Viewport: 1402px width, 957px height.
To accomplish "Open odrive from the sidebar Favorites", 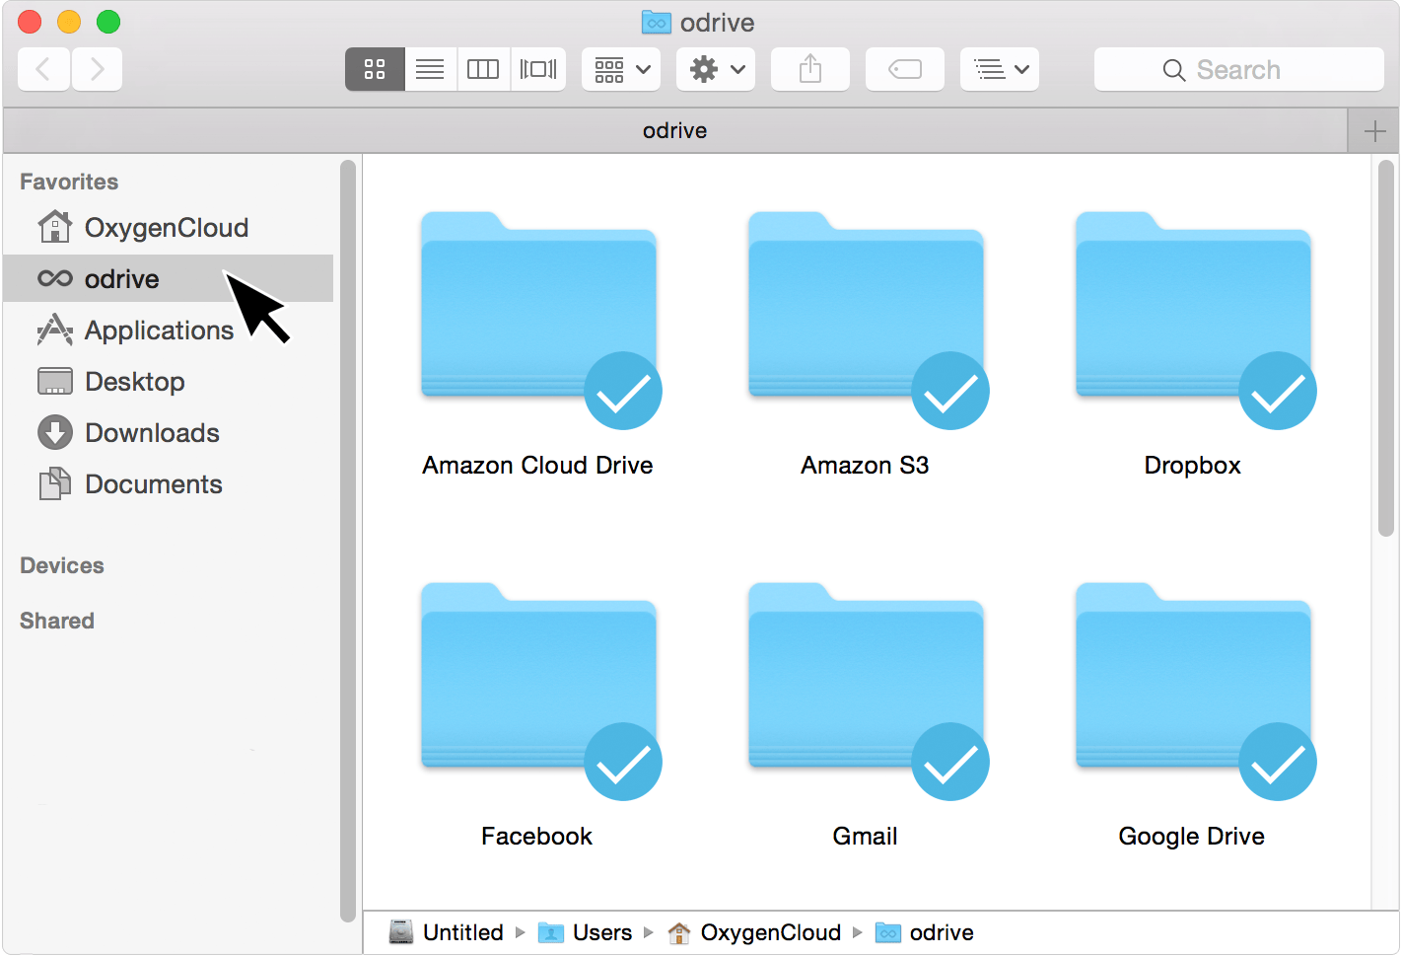I will pos(118,278).
